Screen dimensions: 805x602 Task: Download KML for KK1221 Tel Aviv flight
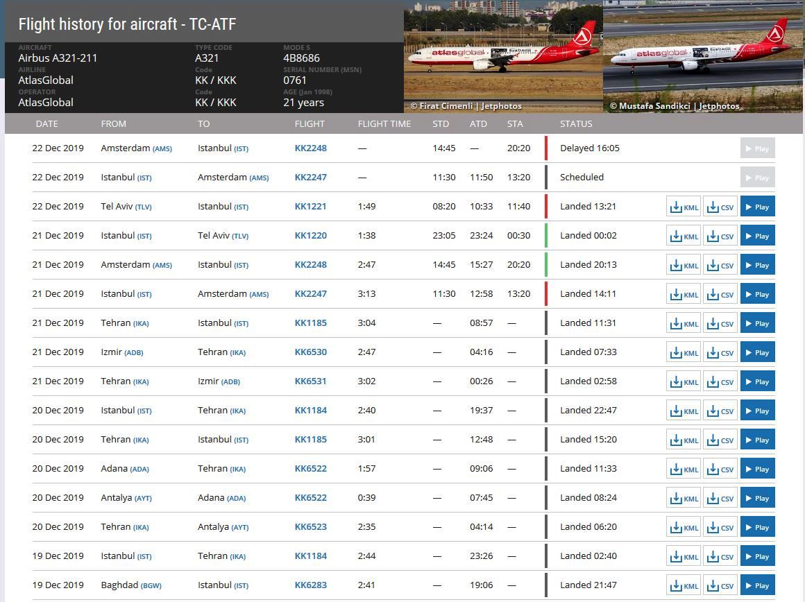point(684,207)
